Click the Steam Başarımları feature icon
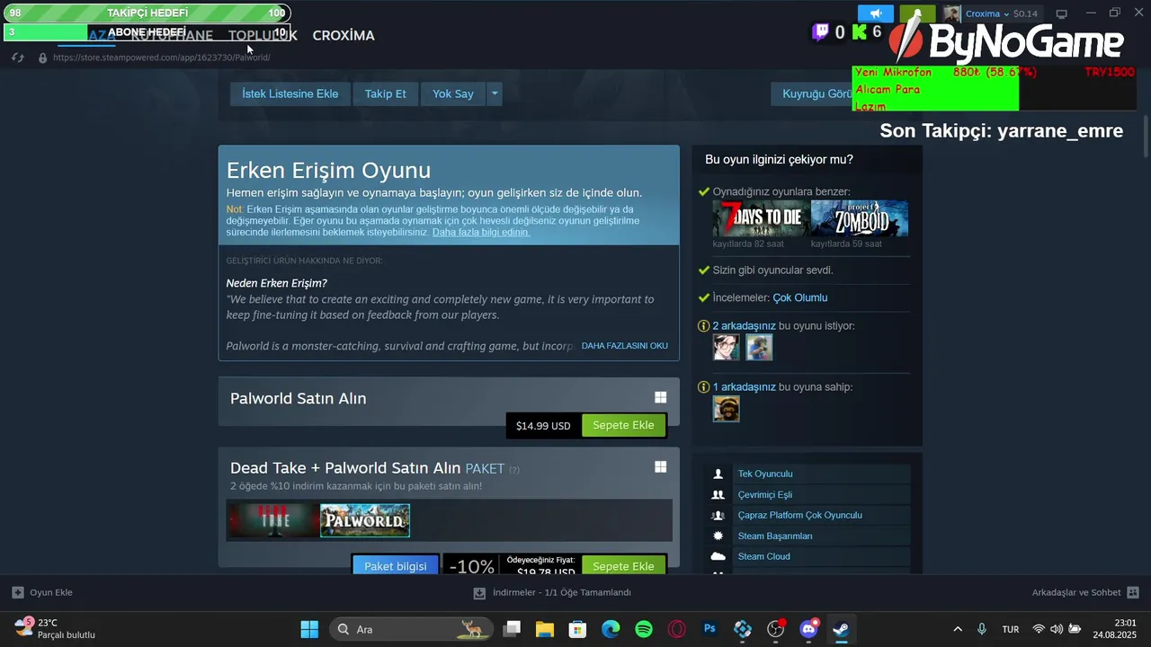This screenshot has width=1151, height=647. click(718, 536)
